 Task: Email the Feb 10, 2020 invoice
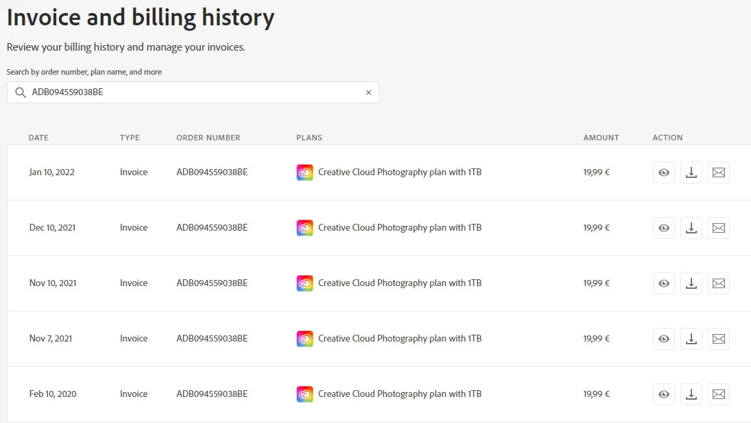coord(719,395)
